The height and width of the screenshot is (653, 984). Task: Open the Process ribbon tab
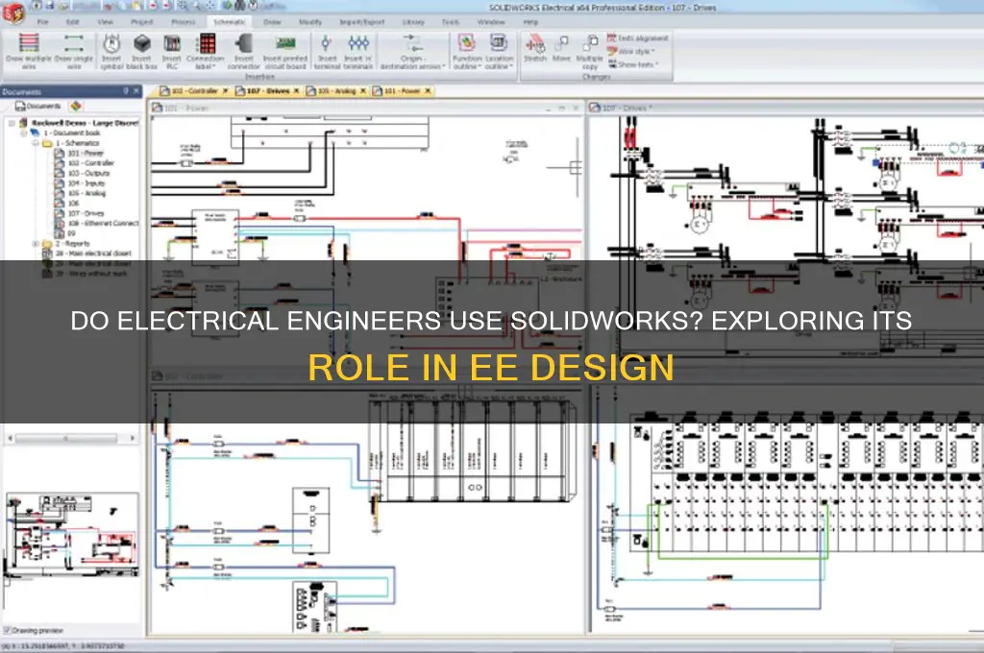184,22
